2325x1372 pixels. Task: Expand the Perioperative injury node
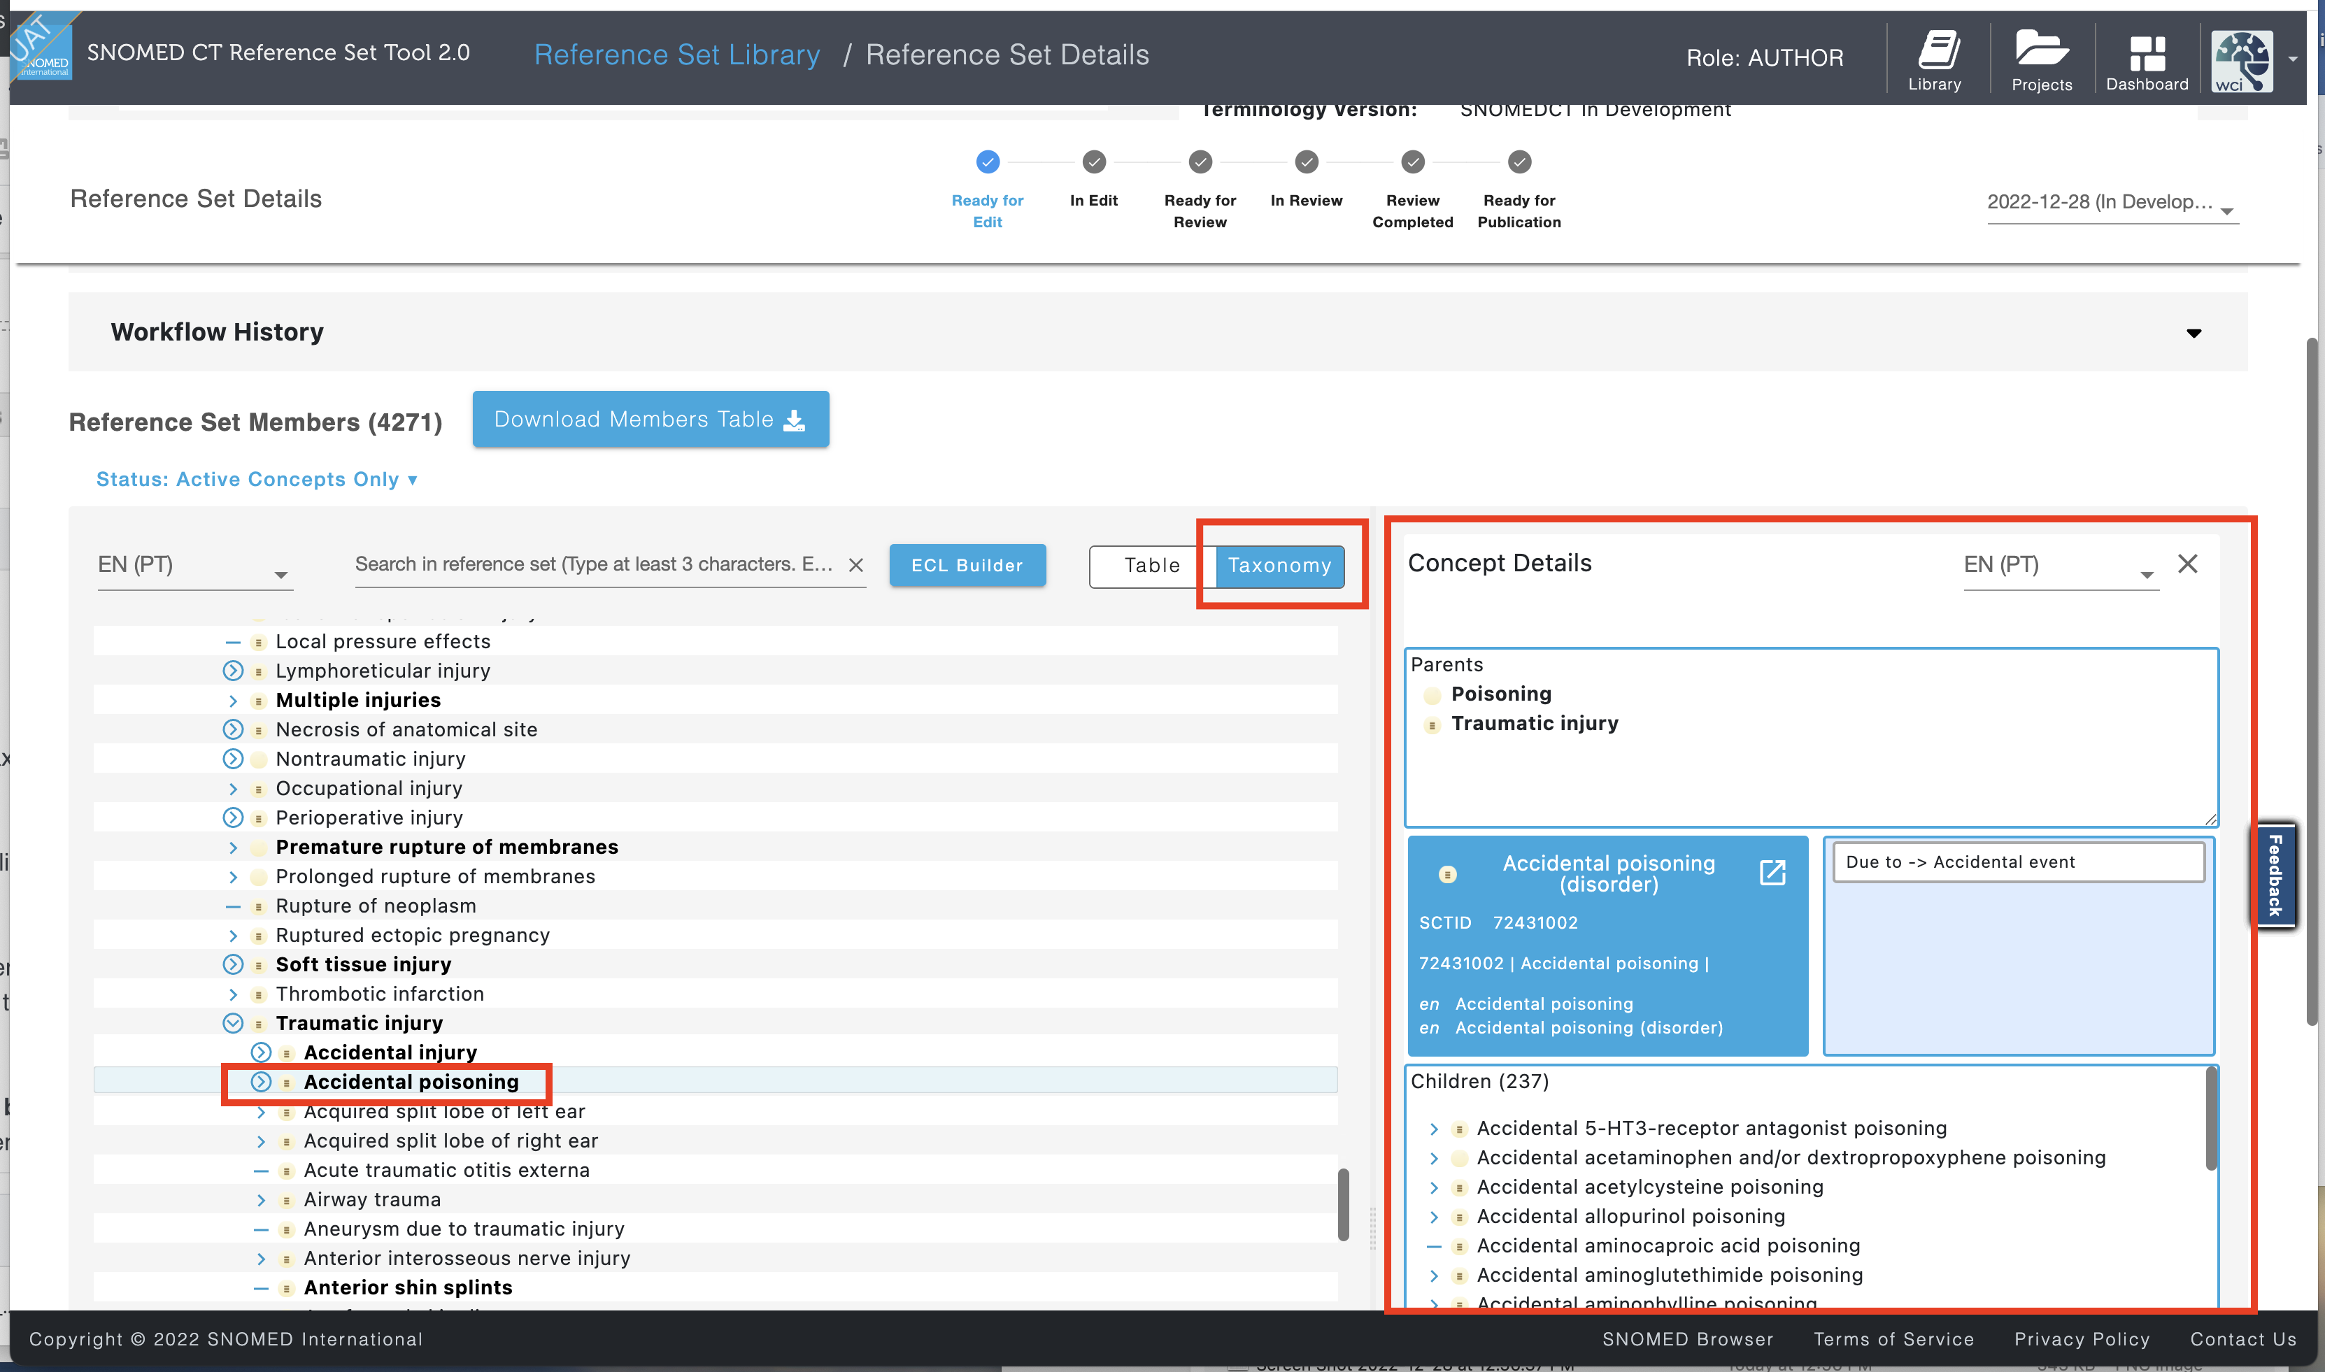[233, 817]
